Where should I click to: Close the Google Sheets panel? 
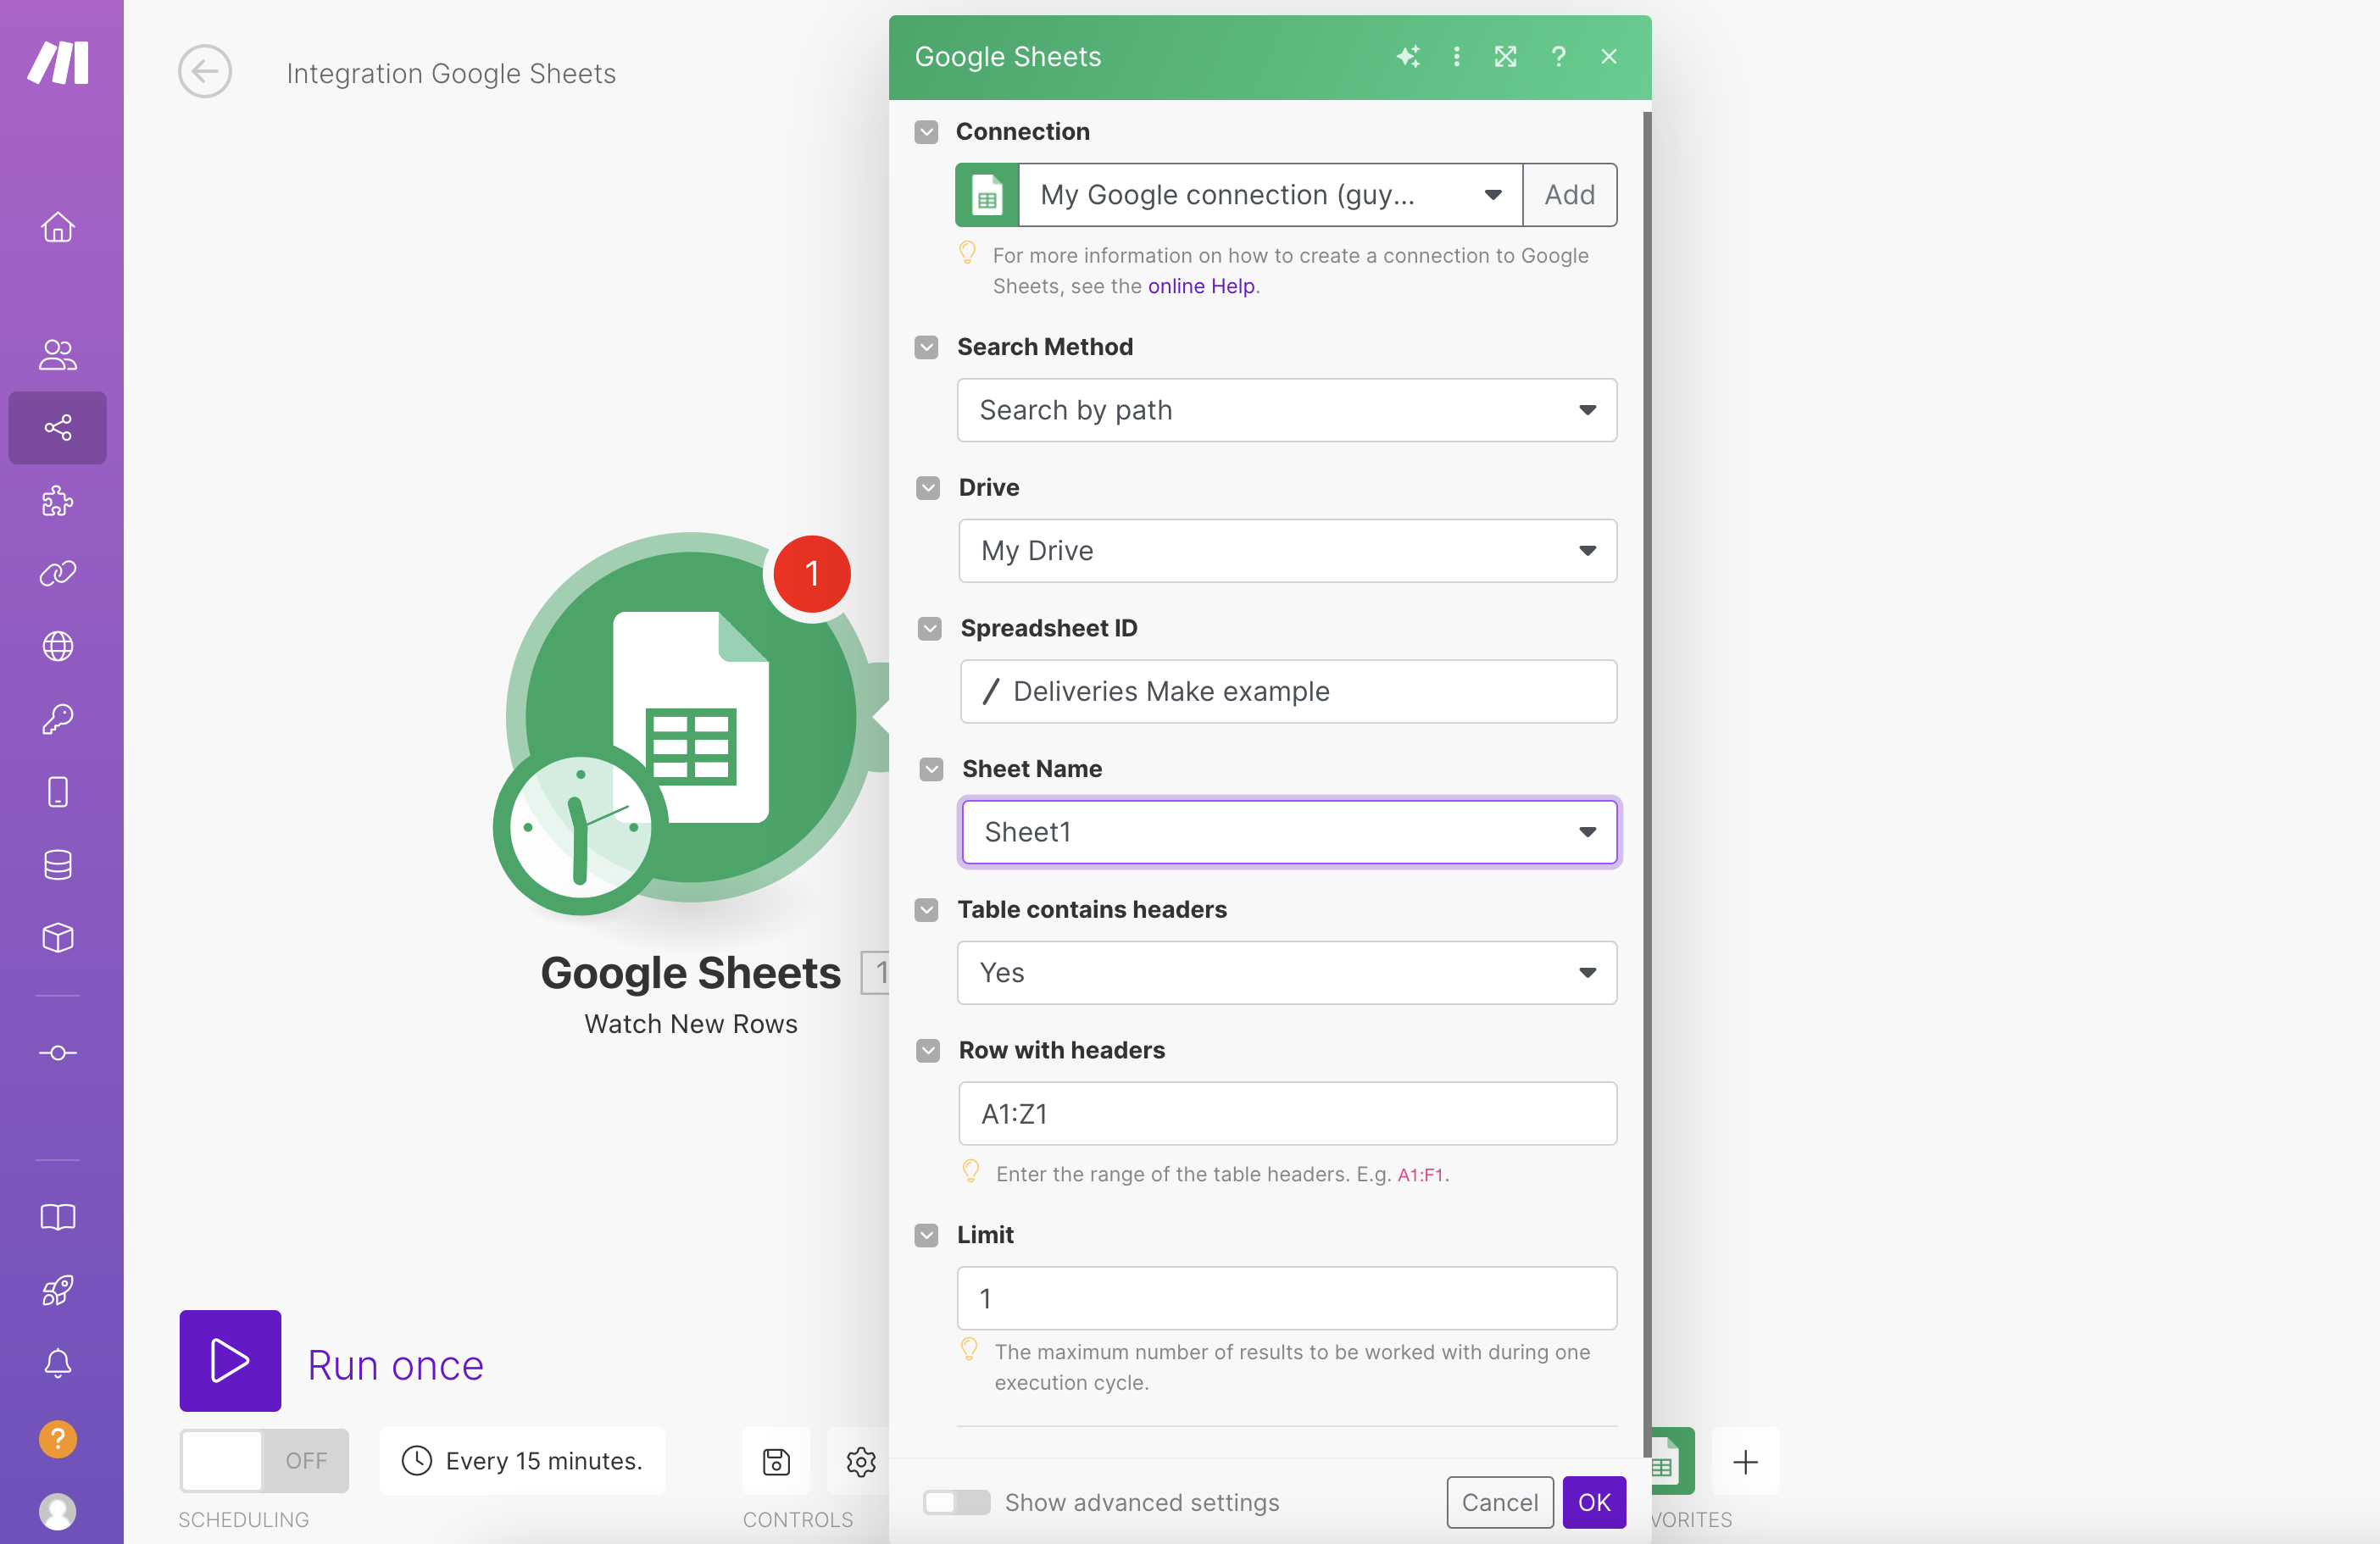click(1609, 57)
